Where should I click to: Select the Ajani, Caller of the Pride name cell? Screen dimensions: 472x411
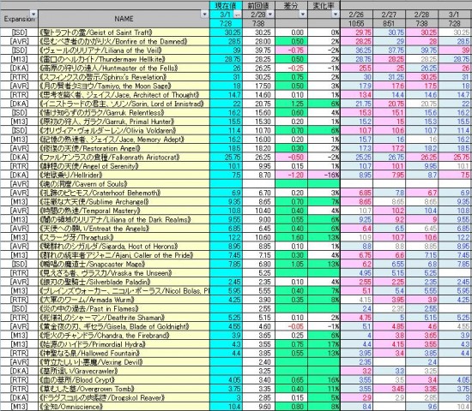point(124,255)
